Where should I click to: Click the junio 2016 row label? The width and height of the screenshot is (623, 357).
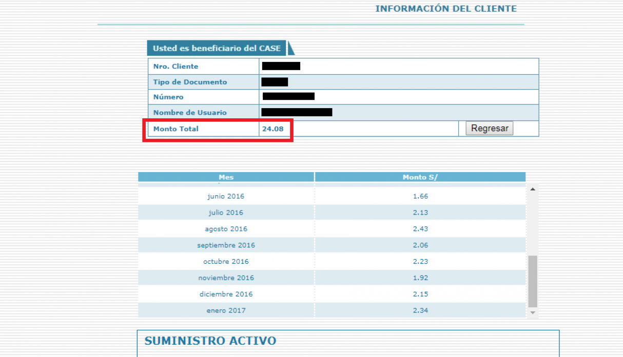226,196
